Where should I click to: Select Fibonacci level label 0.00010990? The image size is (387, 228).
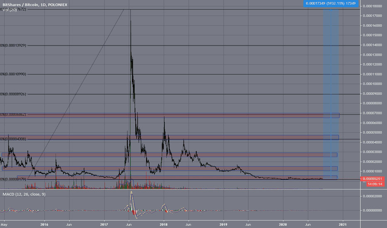[13, 74]
